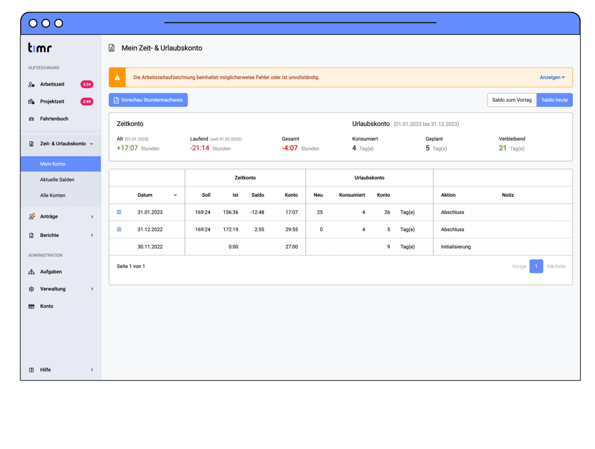Go to Nächste page
The width and height of the screenshot is (595, 449).
click(x=556, y=266)
